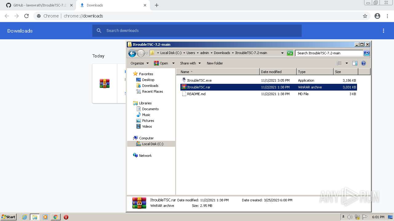Close the GitHub tab
This screenshot has height=221, width=394.
[x=71, y=5]
